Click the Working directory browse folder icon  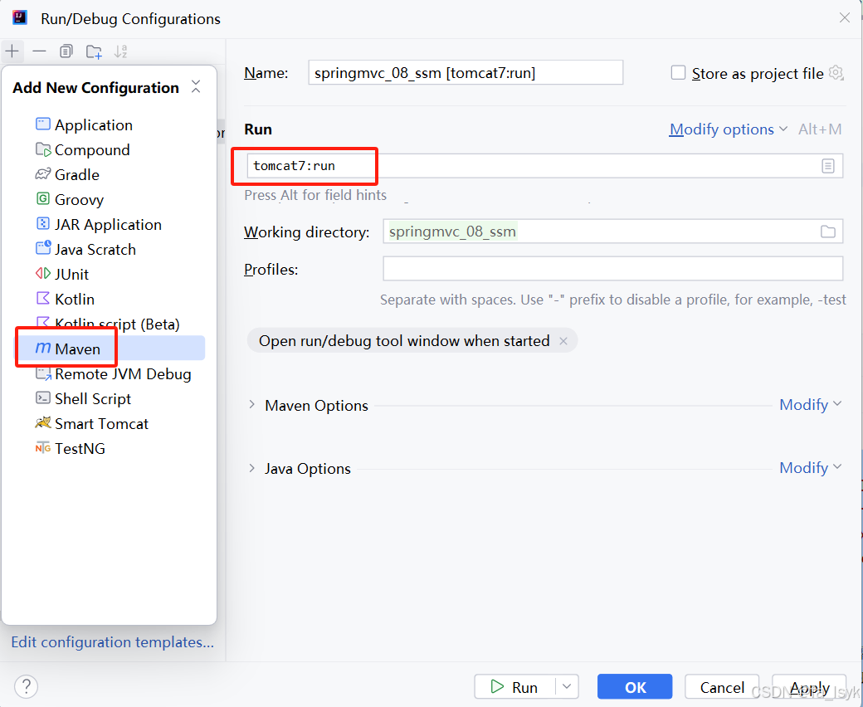[x=828, y=232]
